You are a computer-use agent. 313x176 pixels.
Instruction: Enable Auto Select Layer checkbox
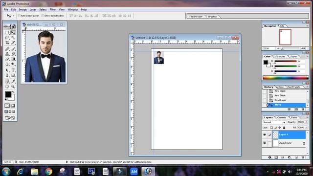coord(19,16)
